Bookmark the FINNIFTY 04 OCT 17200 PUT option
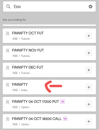This screenshot has width=99, height=130. (8, 102)
